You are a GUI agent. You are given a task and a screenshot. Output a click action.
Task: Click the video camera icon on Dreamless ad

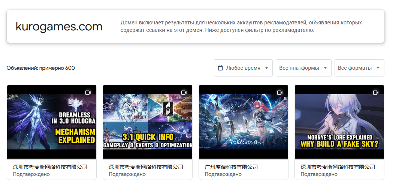[88, 92]
